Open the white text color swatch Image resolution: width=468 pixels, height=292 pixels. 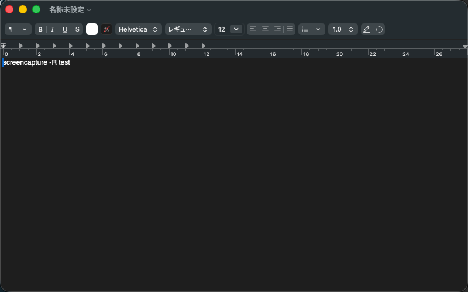tap(92, 29)
